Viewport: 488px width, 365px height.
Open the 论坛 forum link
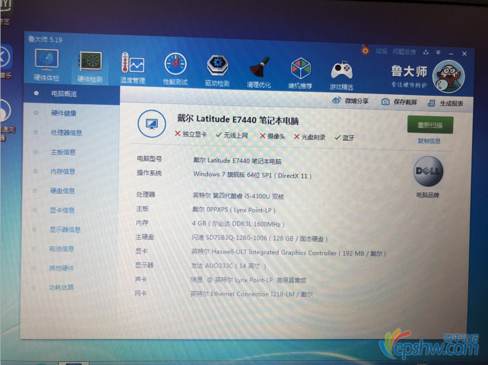click(382, 51)
